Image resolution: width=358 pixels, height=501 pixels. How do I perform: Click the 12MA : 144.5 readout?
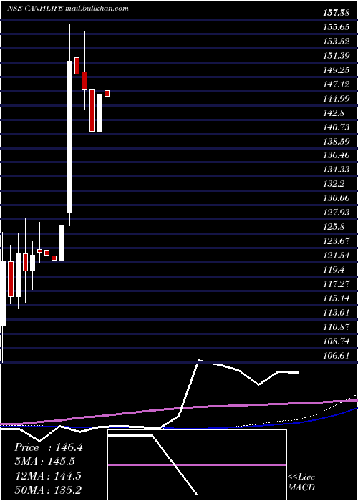click(48, 476)
